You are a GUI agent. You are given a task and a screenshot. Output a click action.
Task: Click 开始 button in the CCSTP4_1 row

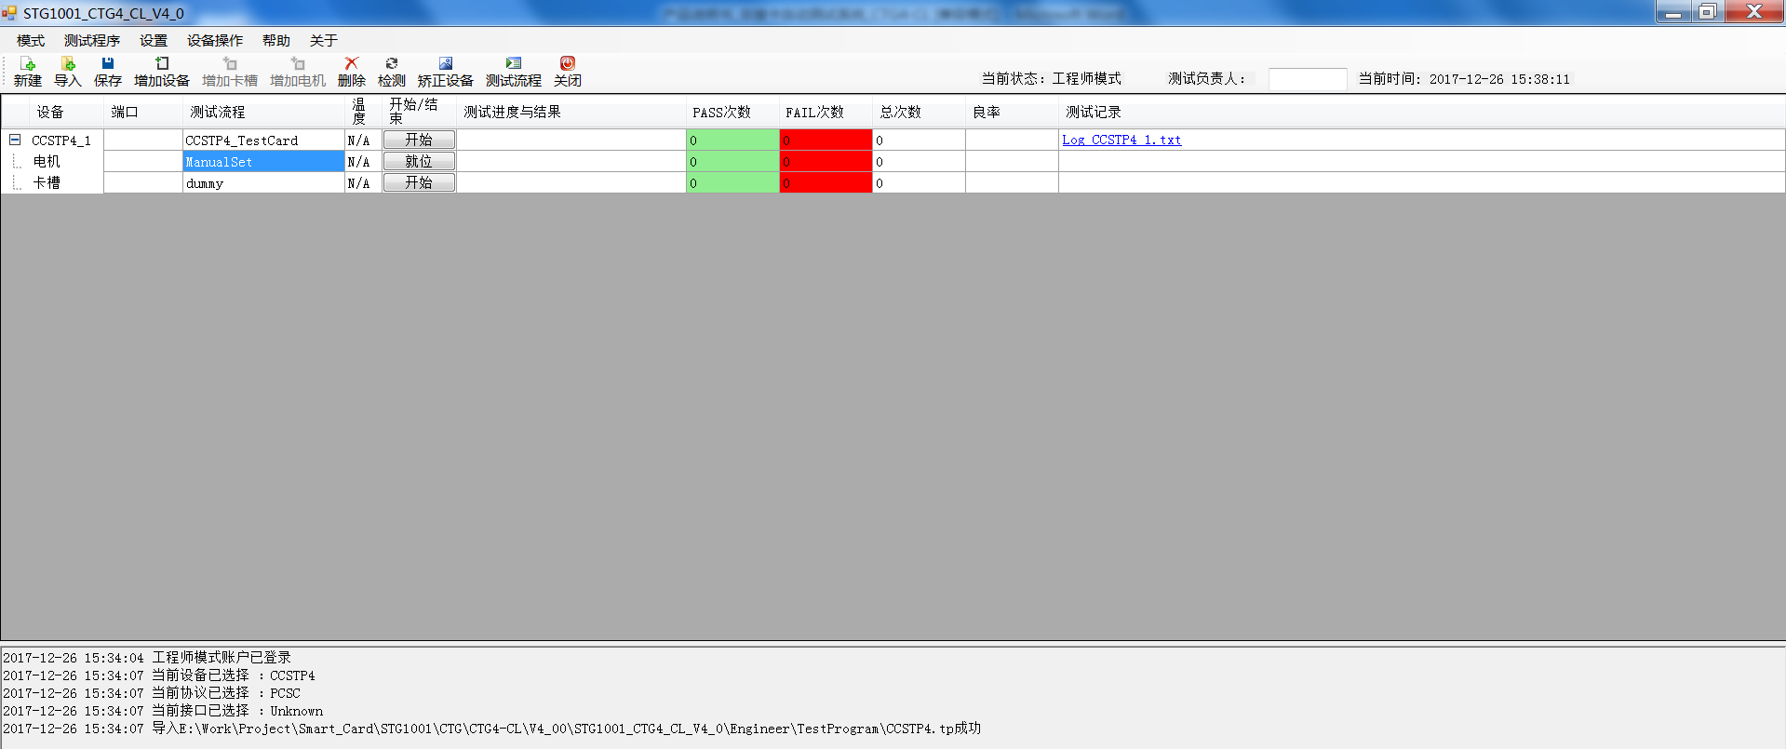click(419, 140)
